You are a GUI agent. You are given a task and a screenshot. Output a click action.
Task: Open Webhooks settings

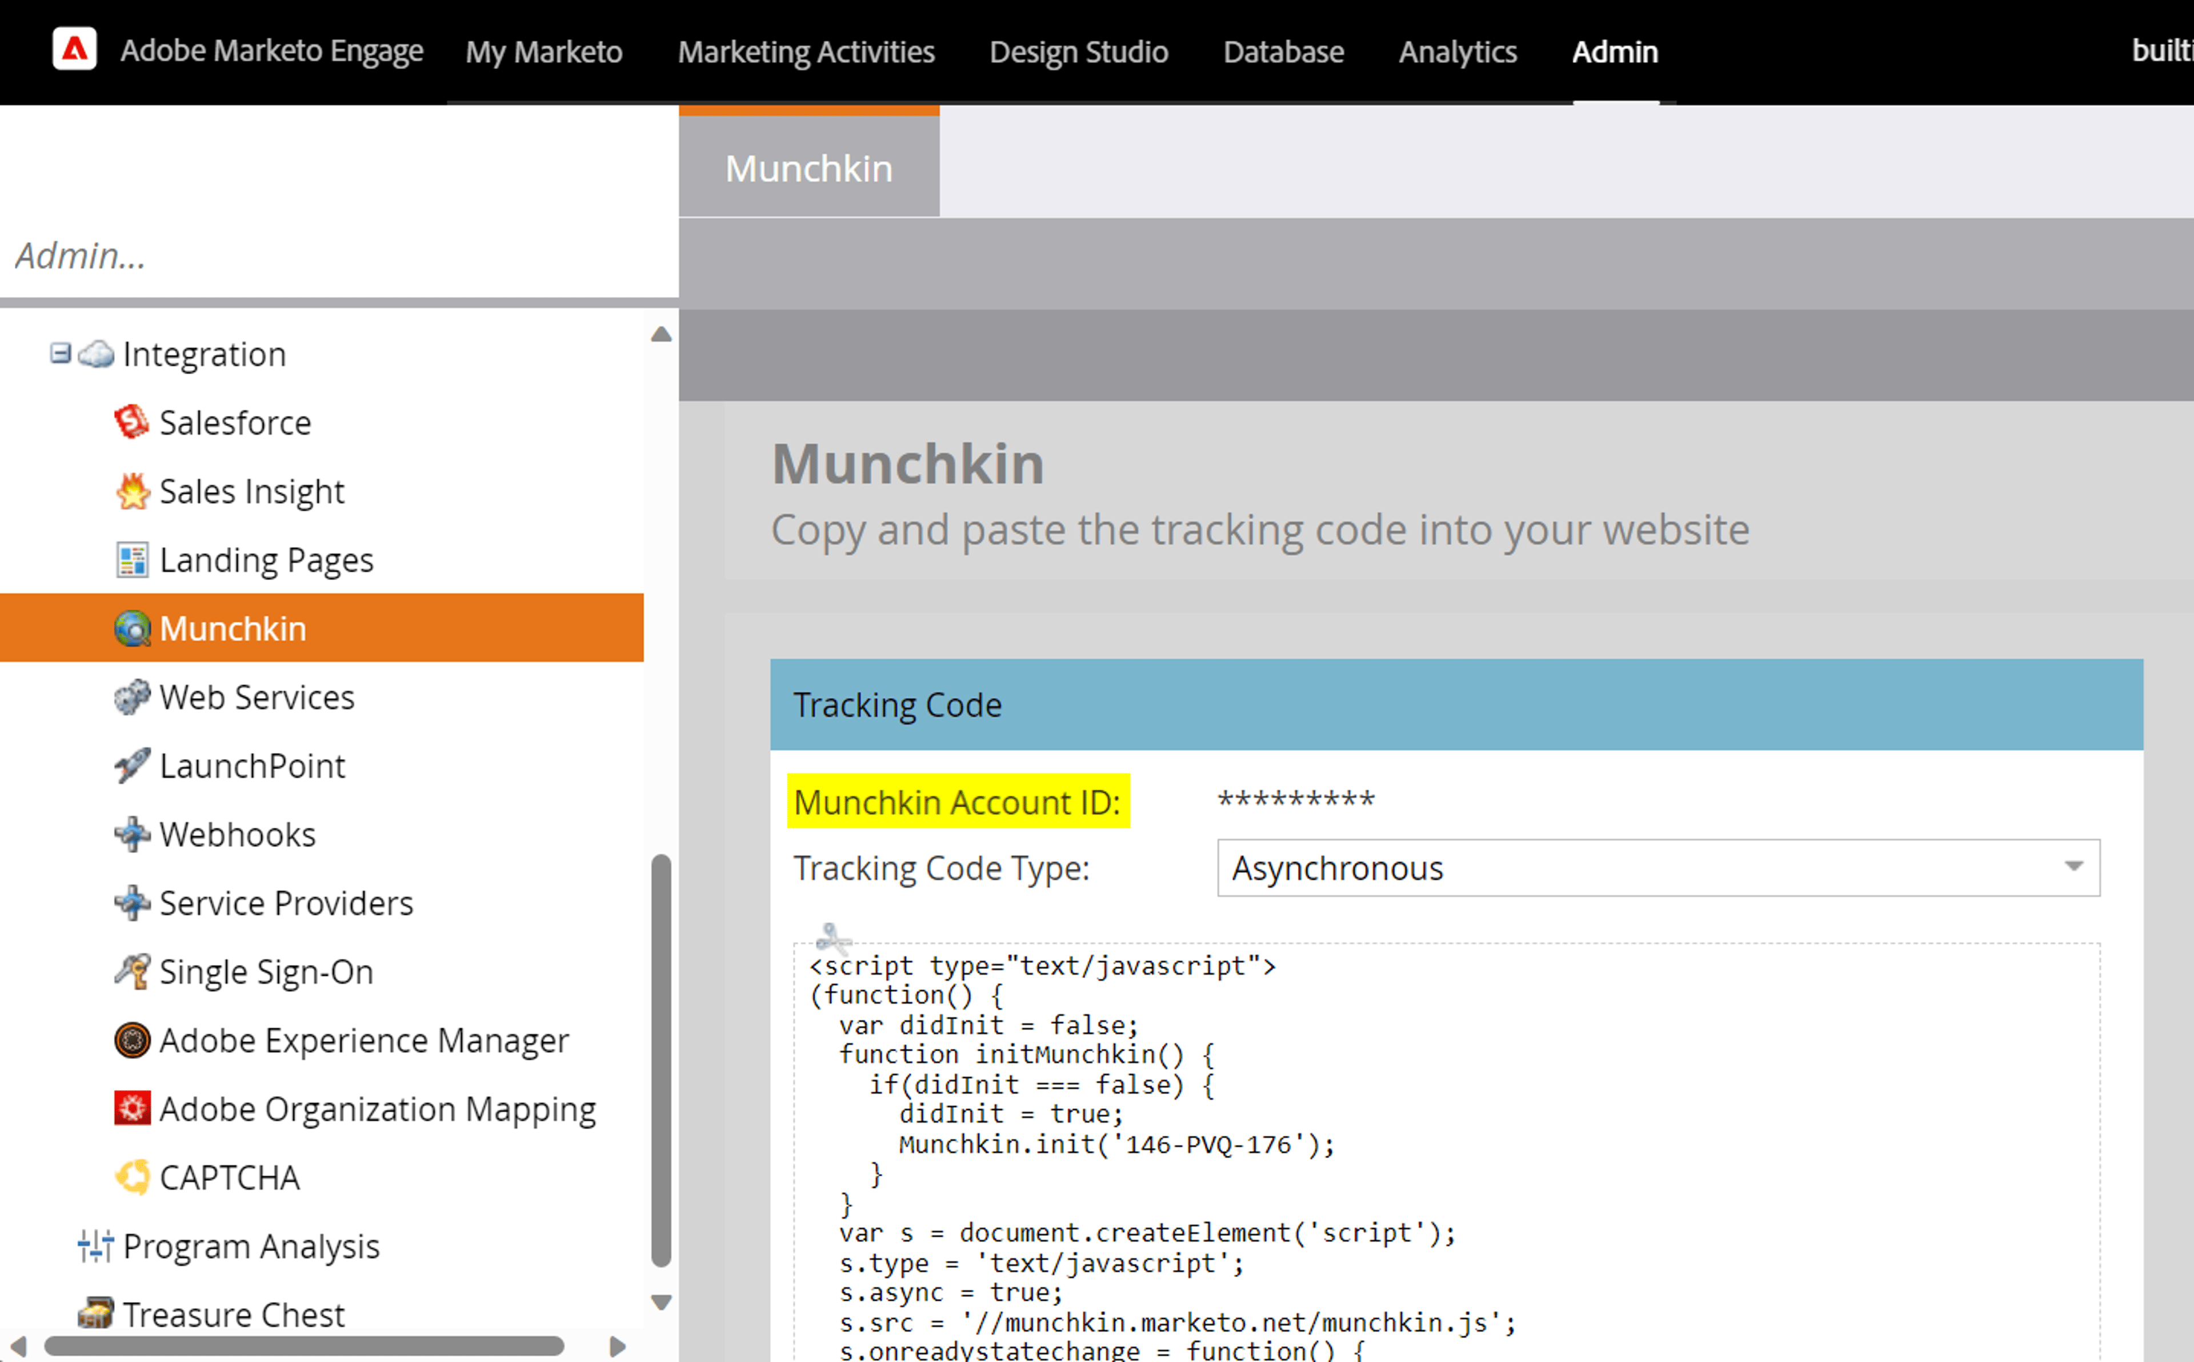238,834
